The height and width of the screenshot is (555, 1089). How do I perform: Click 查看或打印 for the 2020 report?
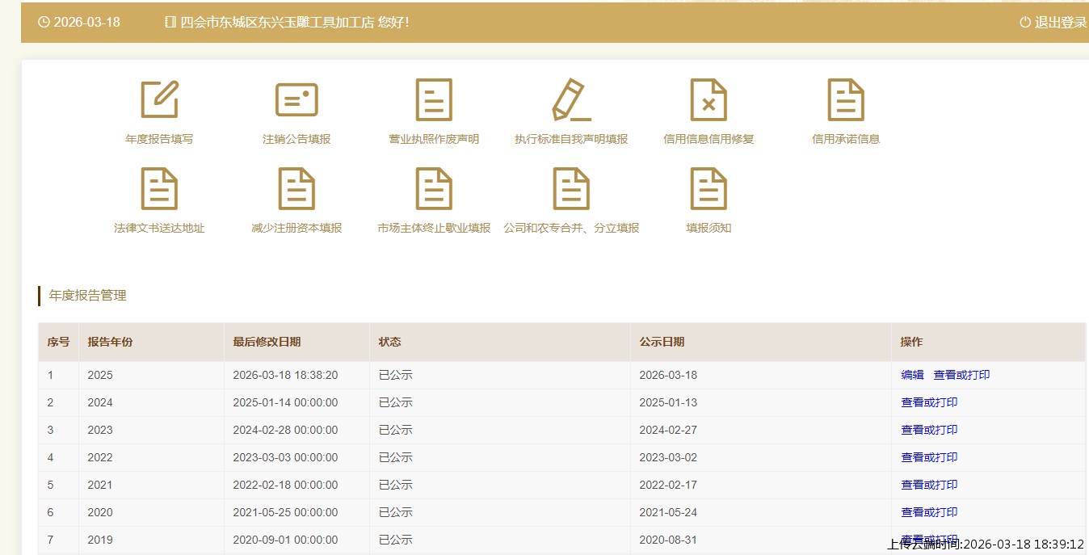[x=929, y=512]
